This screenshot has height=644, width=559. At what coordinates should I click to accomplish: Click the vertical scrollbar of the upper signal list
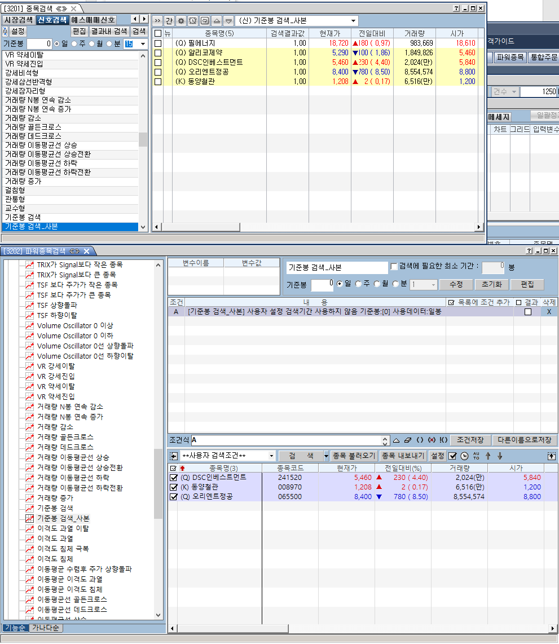(x=143, y=139)
